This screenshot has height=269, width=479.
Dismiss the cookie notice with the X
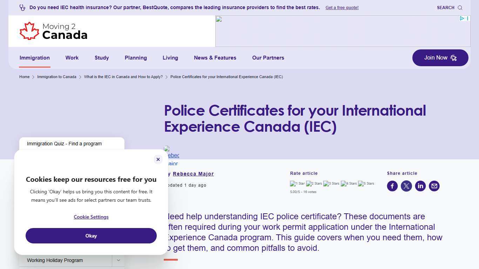point(158,159)
